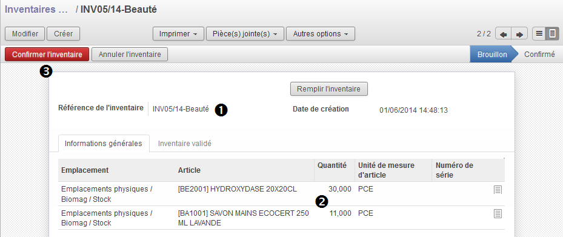Screen dimensions: 563x237
Task: Select the Informations générales tab
Action: pyautogui.click(x=104, y=144)
